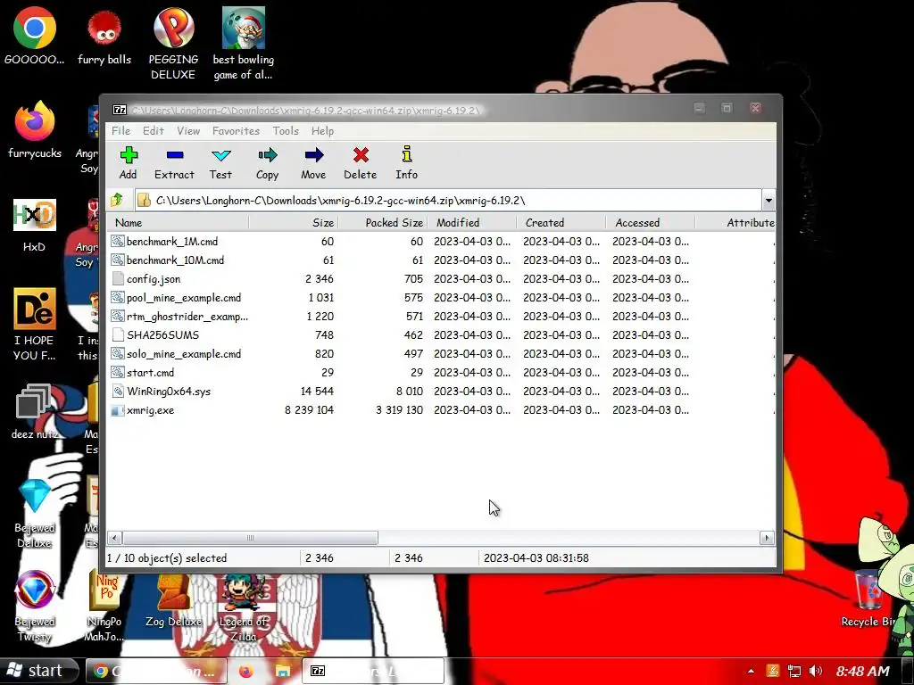Click the 8 239 104 size value
The height and width of the screenshot is (685, 914).
[309, 410]
